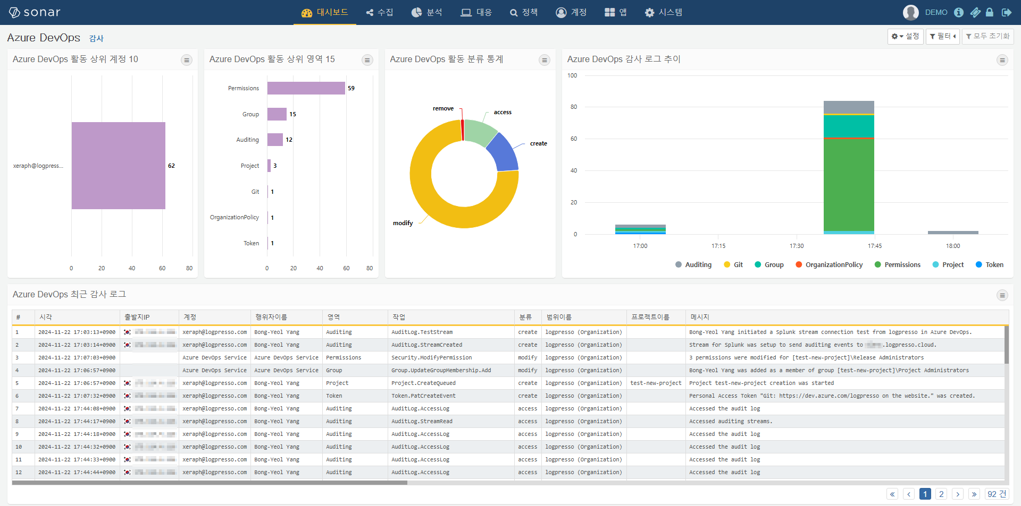This screenshot has height=506, width=1021.
Task: Open menu of activity category stats widget
Action: 545,60
